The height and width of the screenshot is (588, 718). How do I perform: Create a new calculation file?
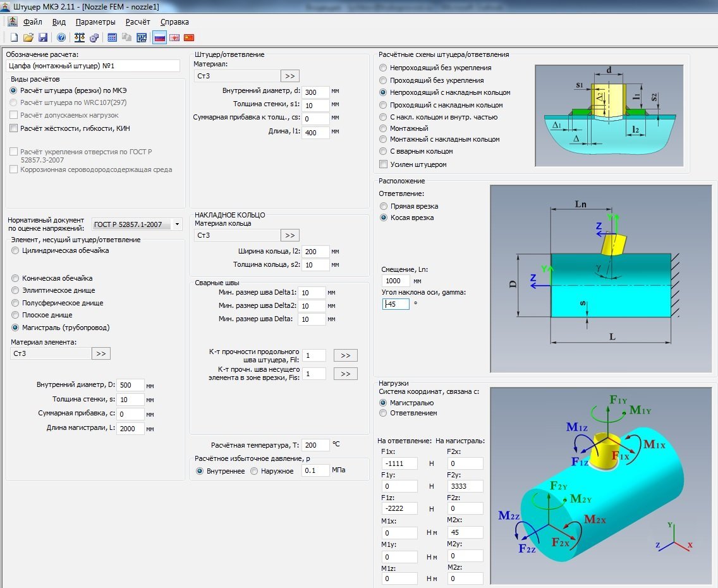[x=14, y=37]
